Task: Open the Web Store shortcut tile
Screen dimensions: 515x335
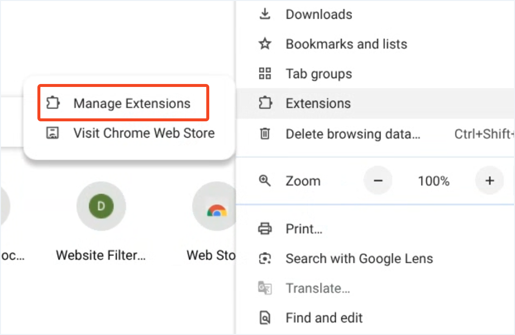Action: tap(215, 206)
